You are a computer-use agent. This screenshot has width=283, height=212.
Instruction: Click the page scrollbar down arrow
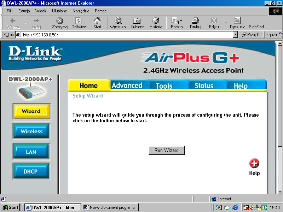(x=280, y=192)
